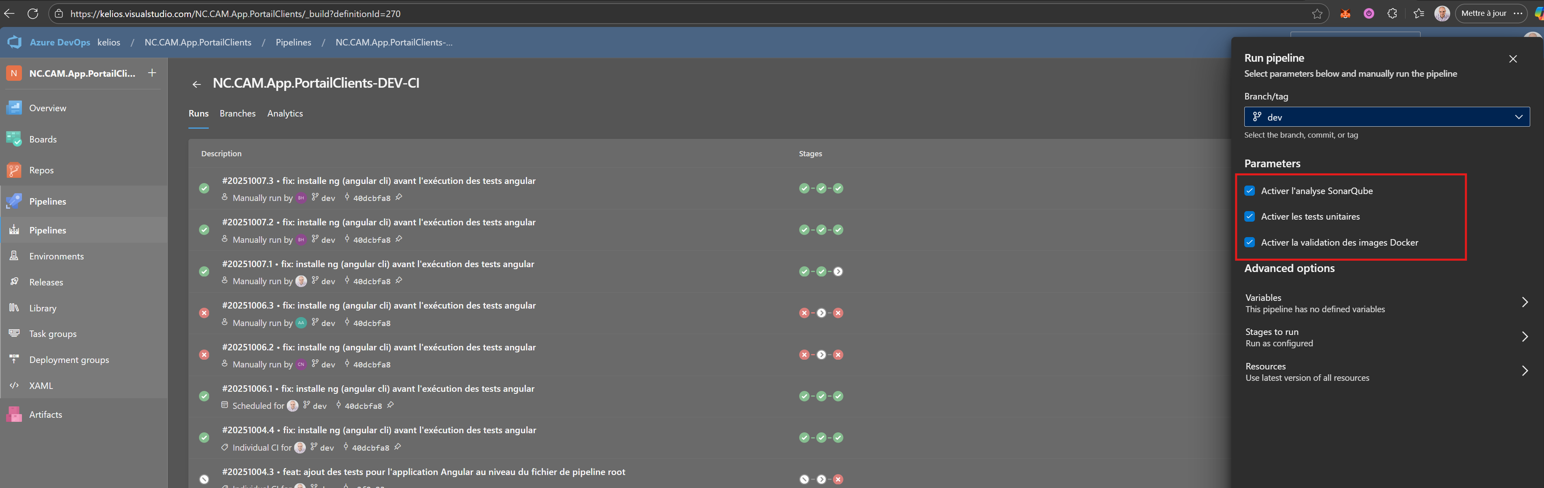Click the Azure DevOps logo icon

pyautogui.click(x=14, y=43)
